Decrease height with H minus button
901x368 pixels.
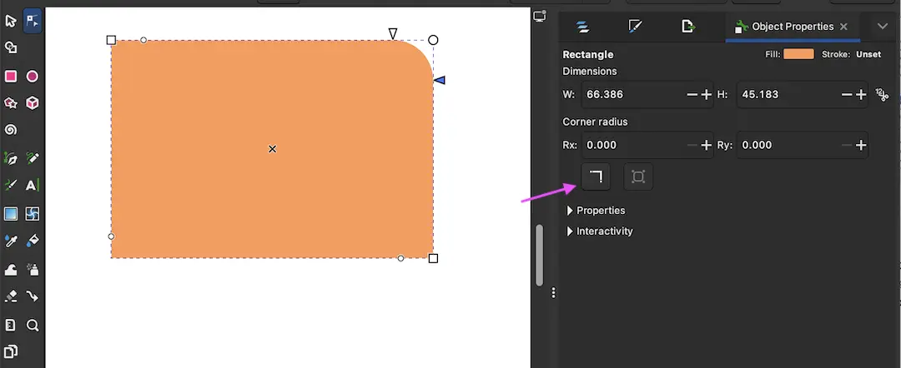[847, 95]
